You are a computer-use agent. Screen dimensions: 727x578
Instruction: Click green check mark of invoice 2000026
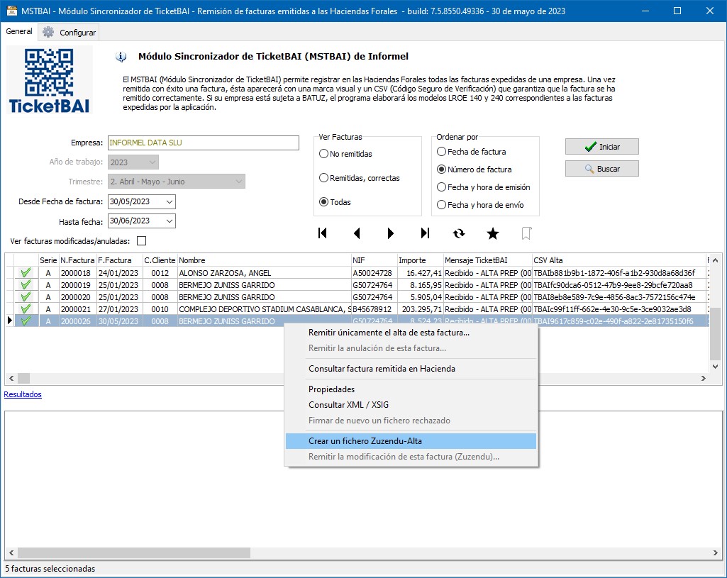click(26, 321)
